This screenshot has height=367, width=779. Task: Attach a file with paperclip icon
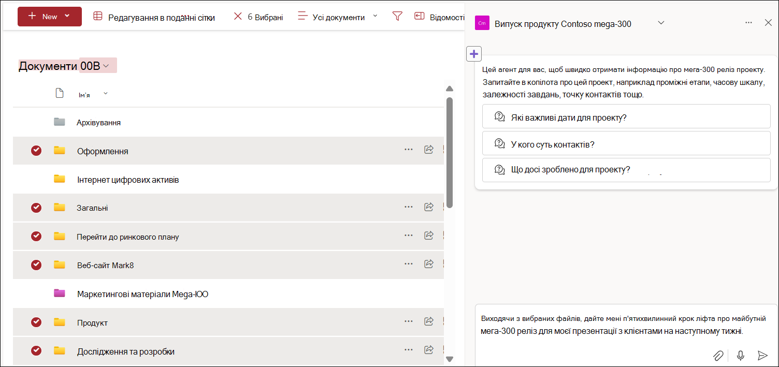tap(718, 355)
